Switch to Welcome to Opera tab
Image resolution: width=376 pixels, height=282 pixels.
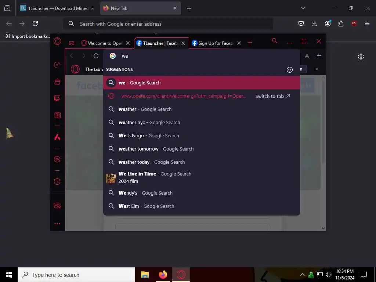click(105, 43)
